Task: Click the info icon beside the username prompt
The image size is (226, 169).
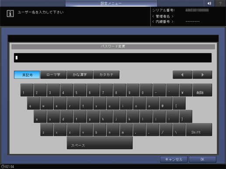Action: point(10,14)
